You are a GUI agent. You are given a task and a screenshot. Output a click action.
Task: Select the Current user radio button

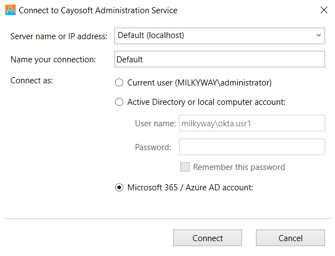119,83
